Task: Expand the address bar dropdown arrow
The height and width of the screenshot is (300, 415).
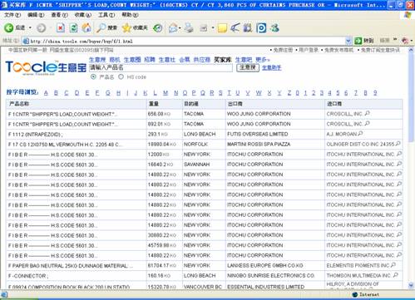Action: click(348, 41)
